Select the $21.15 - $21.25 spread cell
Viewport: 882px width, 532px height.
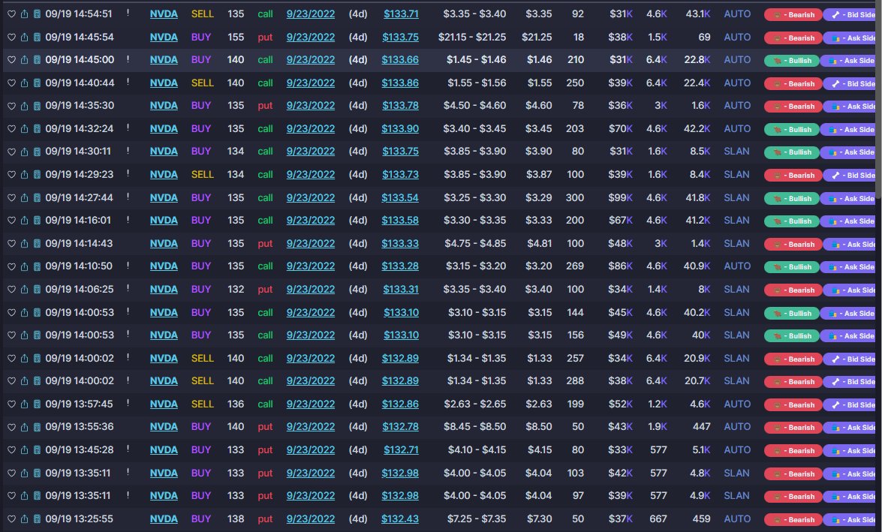472,37
